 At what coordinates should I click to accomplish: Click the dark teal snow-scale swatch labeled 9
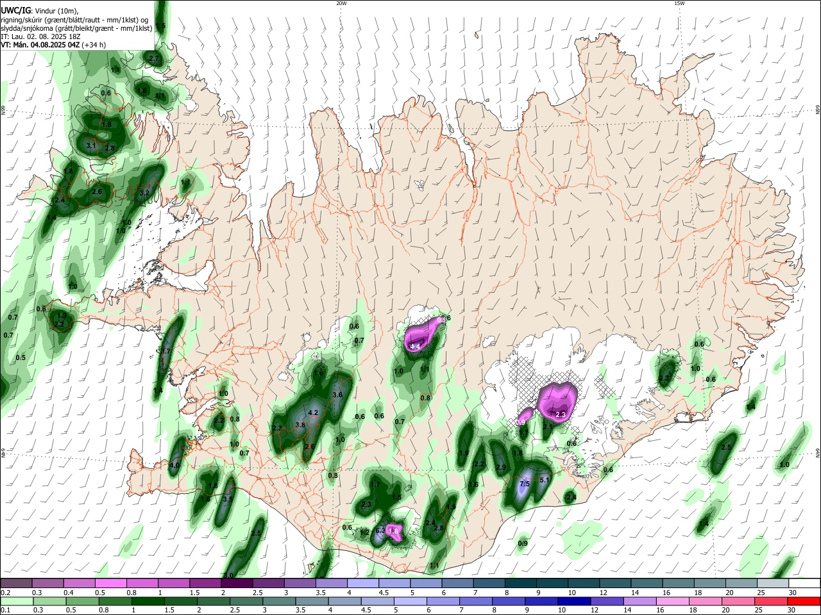(552, 583)
